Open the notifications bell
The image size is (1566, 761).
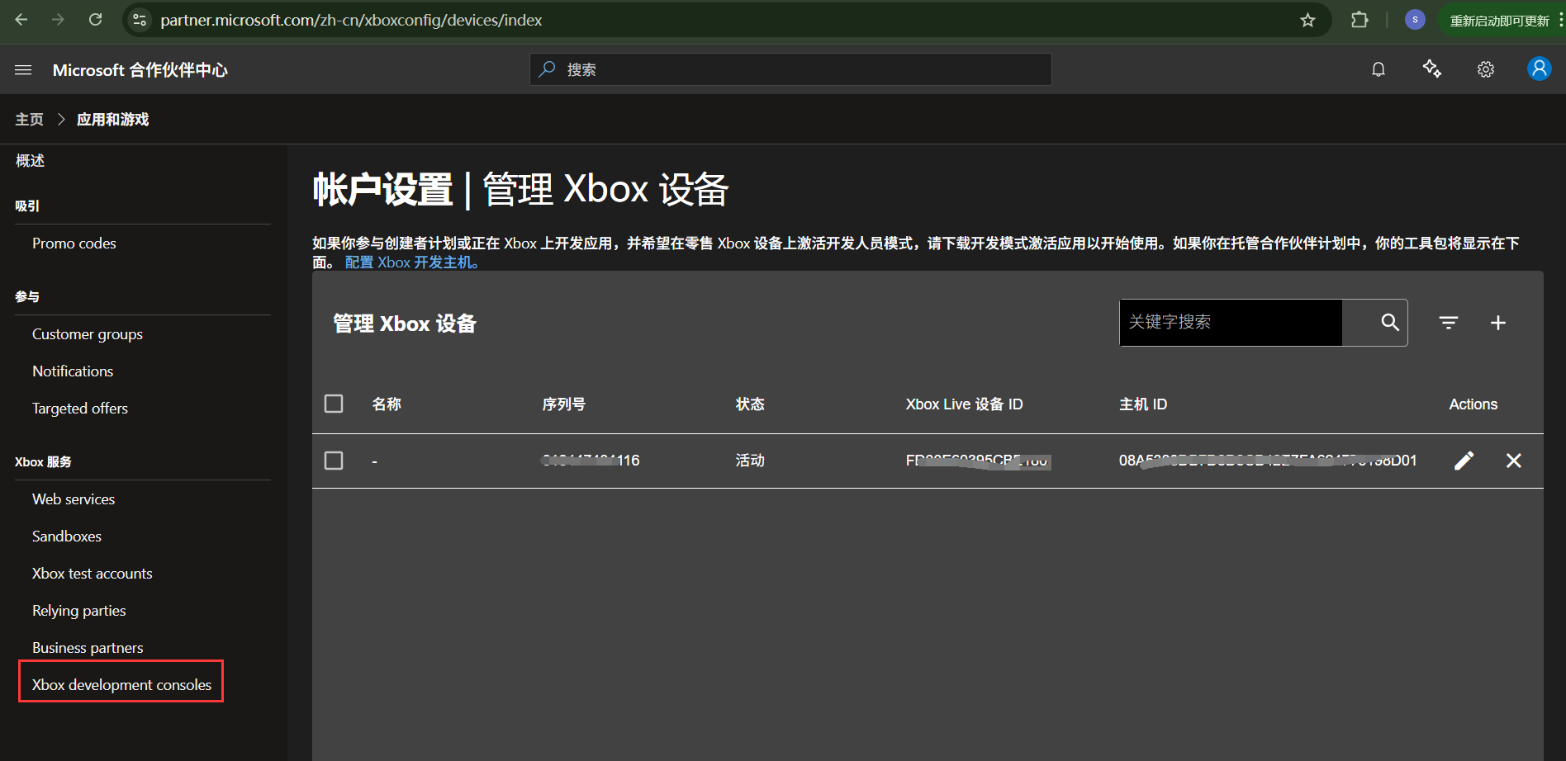coord(1378,70)
